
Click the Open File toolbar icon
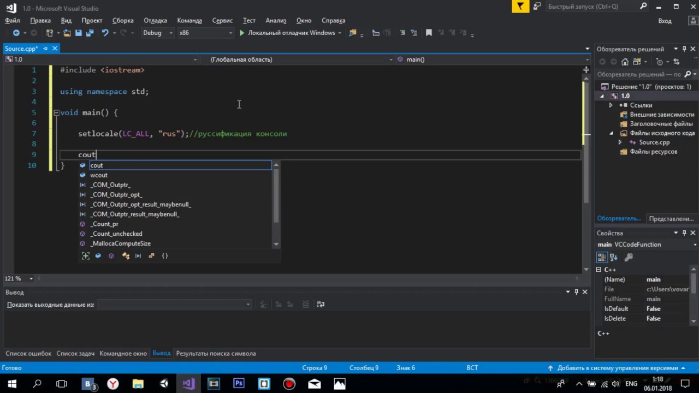coord(67,33)
